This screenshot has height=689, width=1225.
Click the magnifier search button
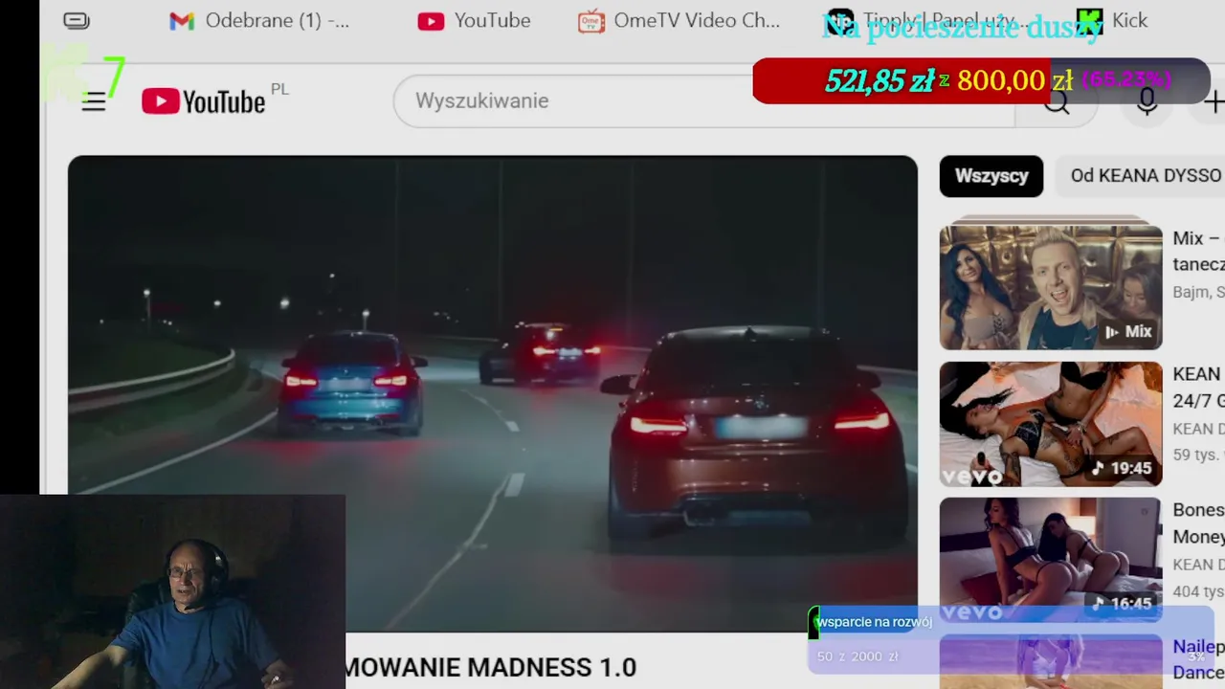click(1057, 103)
